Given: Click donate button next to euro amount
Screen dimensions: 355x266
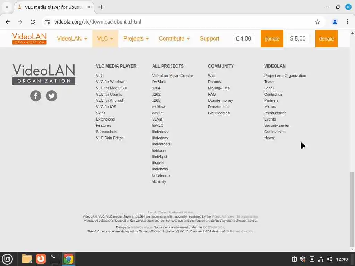Looking at the screenshot, I should point(272,39).
